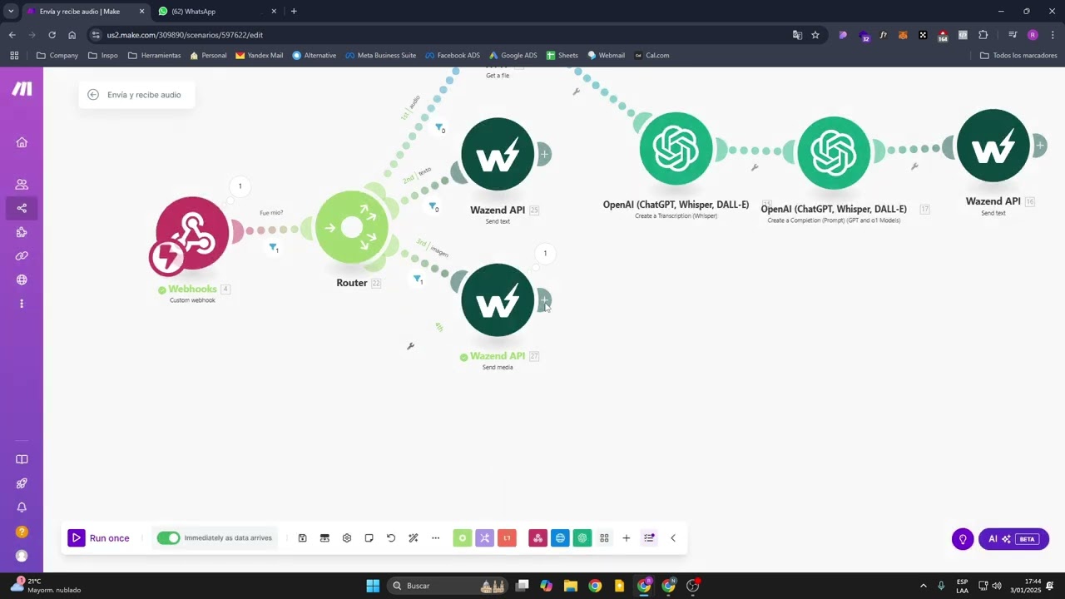Open the documentation book icon in the sidebar

pos(22,459)
